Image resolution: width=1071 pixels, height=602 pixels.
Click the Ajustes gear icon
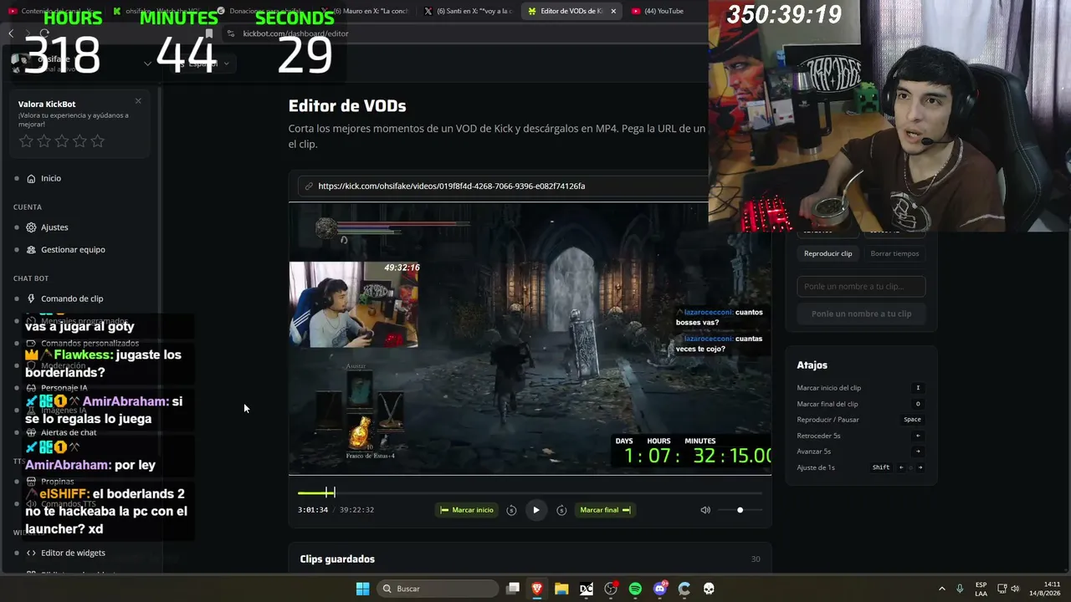point(31,227)
